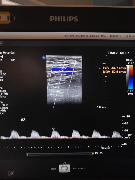The width and height of the screenshot is (135, 180).
Task: Click the orange cine loop frame handle
Action: pos(93,154)
